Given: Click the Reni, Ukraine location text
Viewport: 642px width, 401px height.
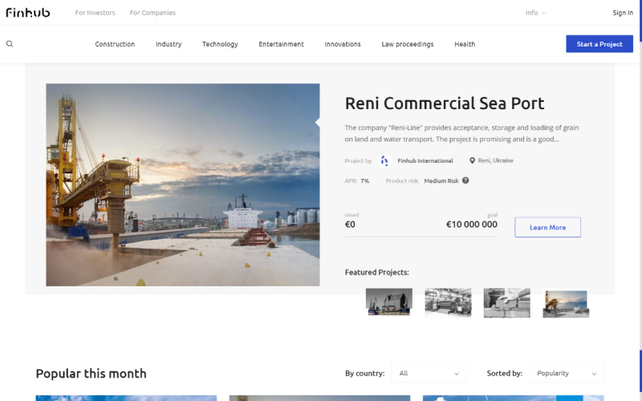Looking at the screenshot, I should tap(495, 161).
